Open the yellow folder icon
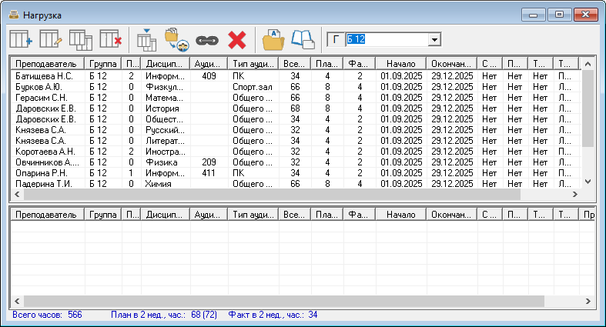The image size is (606, 327). click(273, 40)
